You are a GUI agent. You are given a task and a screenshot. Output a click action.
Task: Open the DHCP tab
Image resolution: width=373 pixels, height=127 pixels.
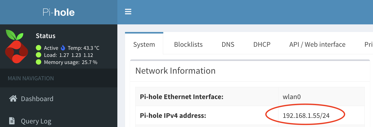click(262, 44)
